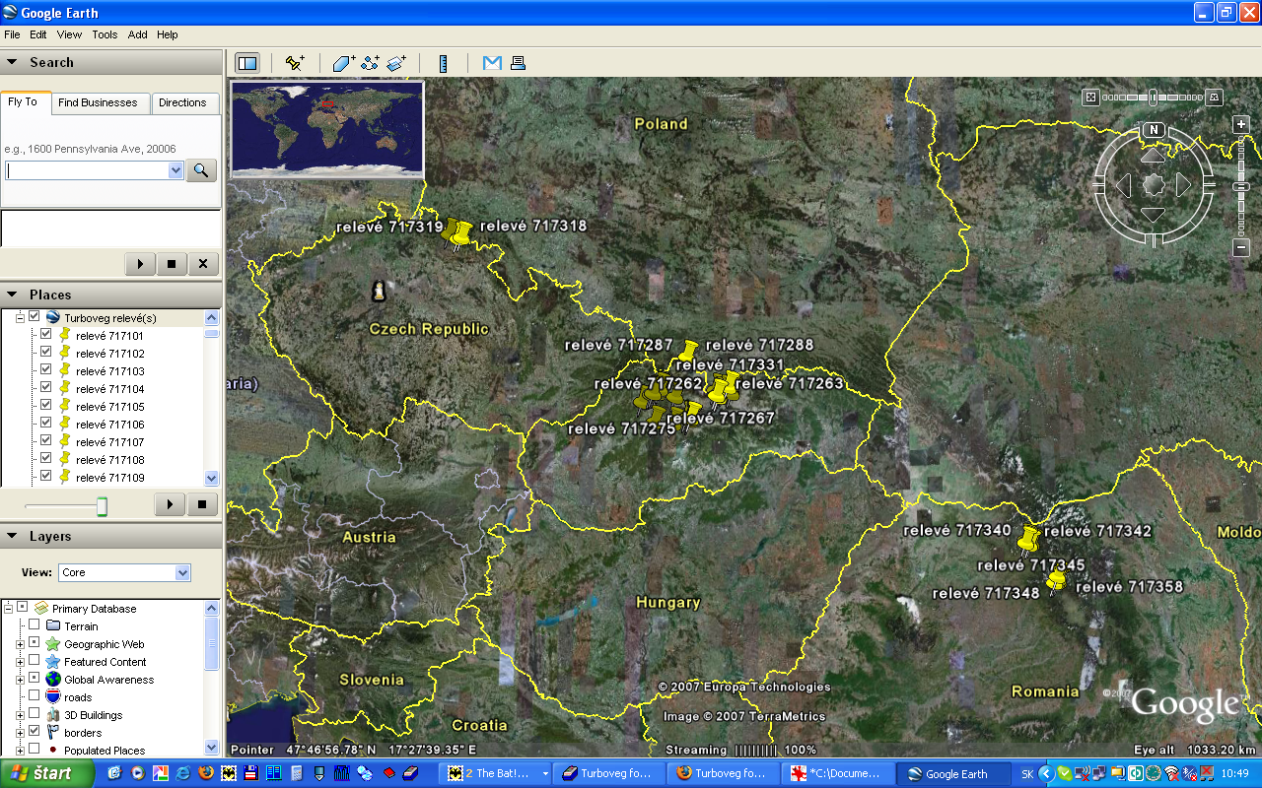The image size is (1262, 788).
Task: Click the Print toolbar icon
Action: (518, 63)
